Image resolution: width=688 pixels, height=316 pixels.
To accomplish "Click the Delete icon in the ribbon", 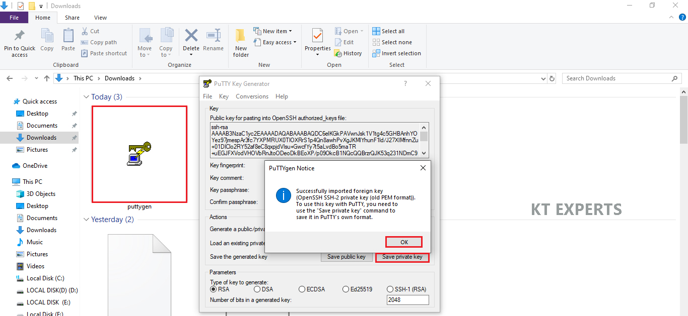I will tap(191, 36).
